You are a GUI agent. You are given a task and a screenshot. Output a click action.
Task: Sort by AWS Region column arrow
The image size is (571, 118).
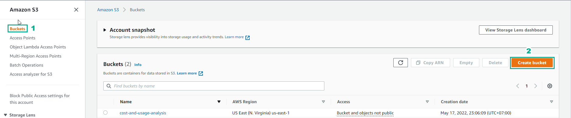click(x=323, y=102)
